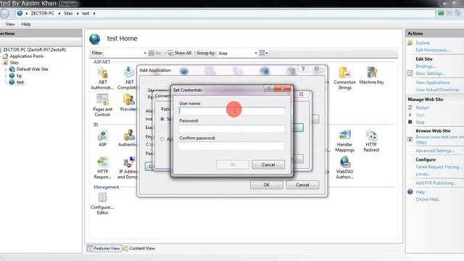Open the Machine Key feature
This screenshot has height=261, width=464.
372,75
